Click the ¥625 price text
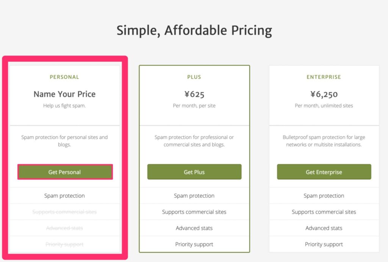This screenshot has width=388, height=262. pos(194,94)
